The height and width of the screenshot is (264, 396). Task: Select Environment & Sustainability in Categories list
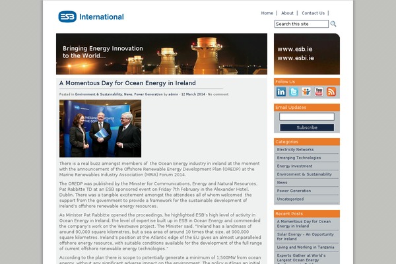[x=304, y=174]
